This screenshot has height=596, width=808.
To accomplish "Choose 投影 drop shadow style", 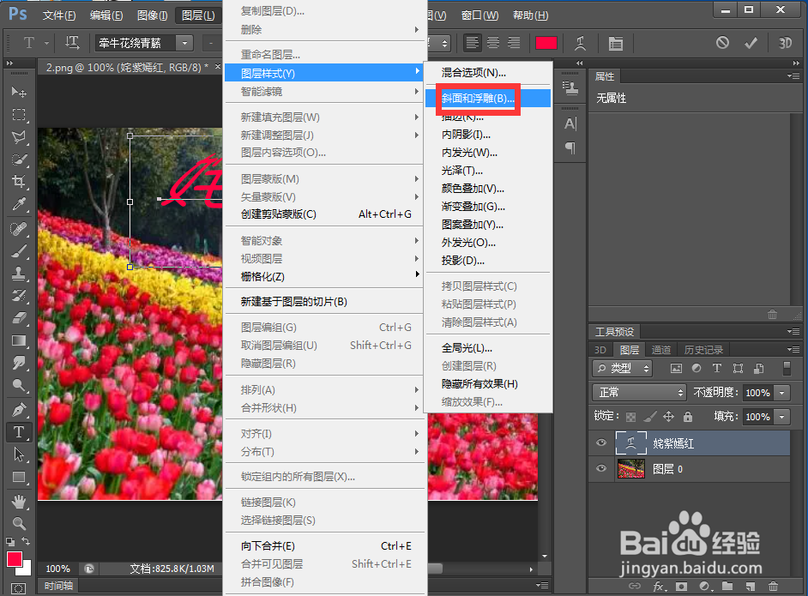I will pos(489,261).
